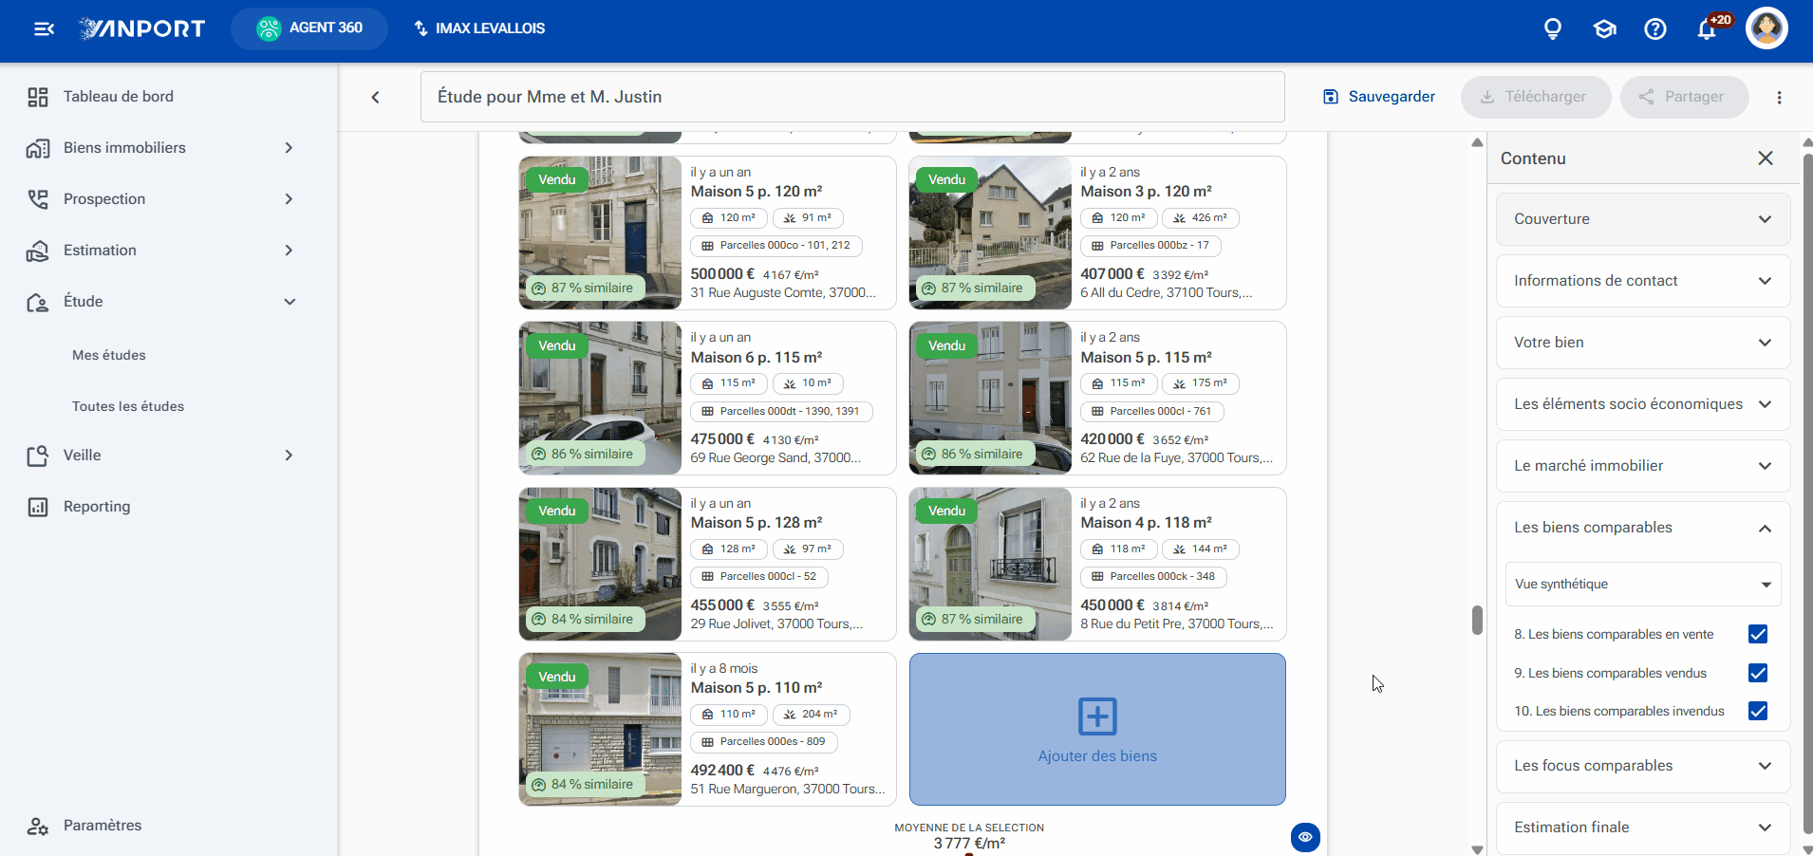Open notifications bell with +20 badge

pyautogui.click(x=1707, y=28)
